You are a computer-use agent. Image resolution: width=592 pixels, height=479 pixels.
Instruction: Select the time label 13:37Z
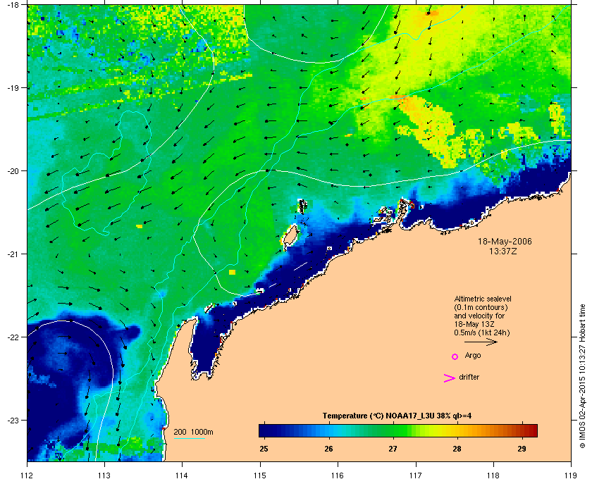click(503, 251)
